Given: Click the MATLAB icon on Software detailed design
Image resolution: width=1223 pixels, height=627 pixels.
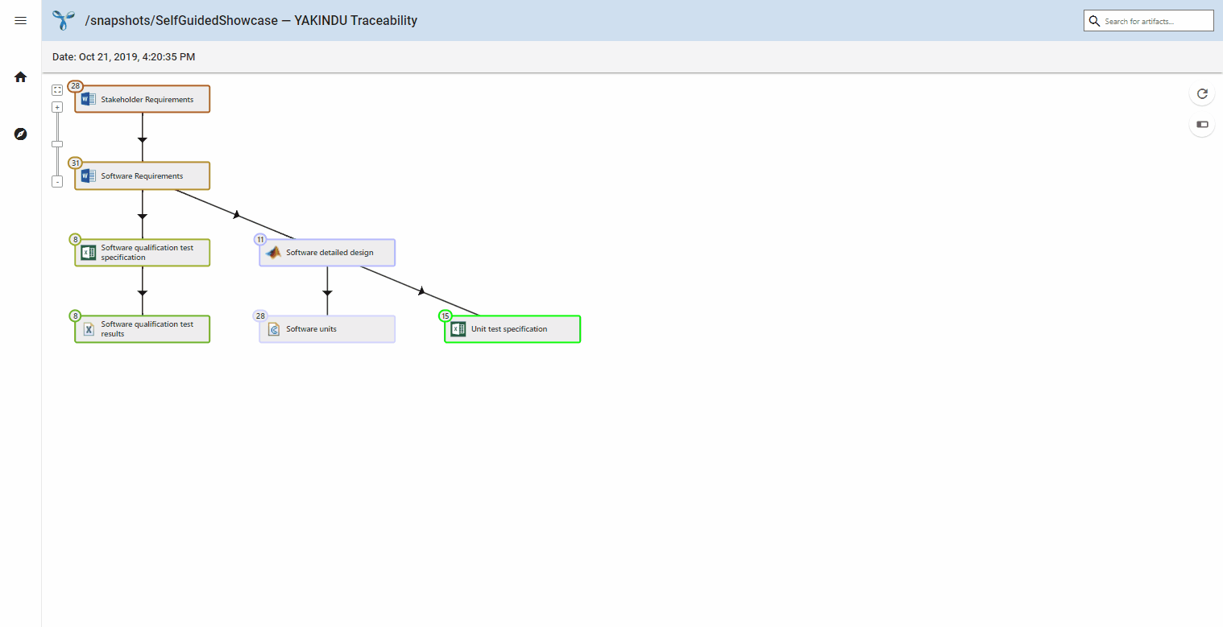Looking at the screenshot, I should tap(274, 253).
